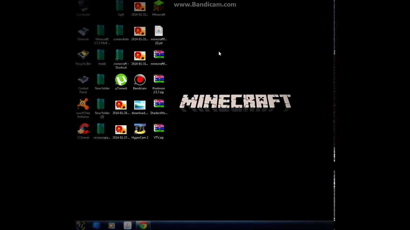Select the Minecraft 1.7.2 Mod folder

[102, 35]
